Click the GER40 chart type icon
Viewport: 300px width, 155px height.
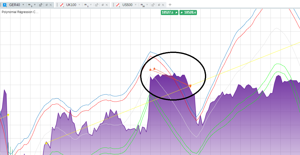[5, 5]
